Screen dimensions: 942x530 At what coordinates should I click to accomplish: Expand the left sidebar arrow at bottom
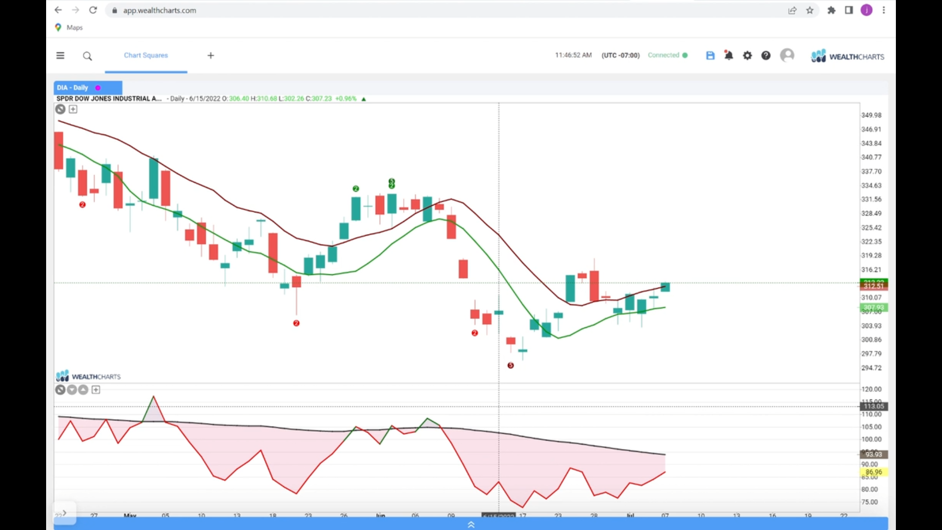[x=64, y=513]
